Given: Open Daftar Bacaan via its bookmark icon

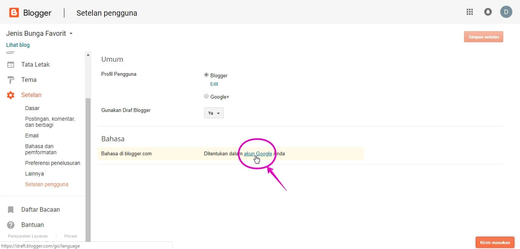Looking at the screenshot, I should coord(11,209).
